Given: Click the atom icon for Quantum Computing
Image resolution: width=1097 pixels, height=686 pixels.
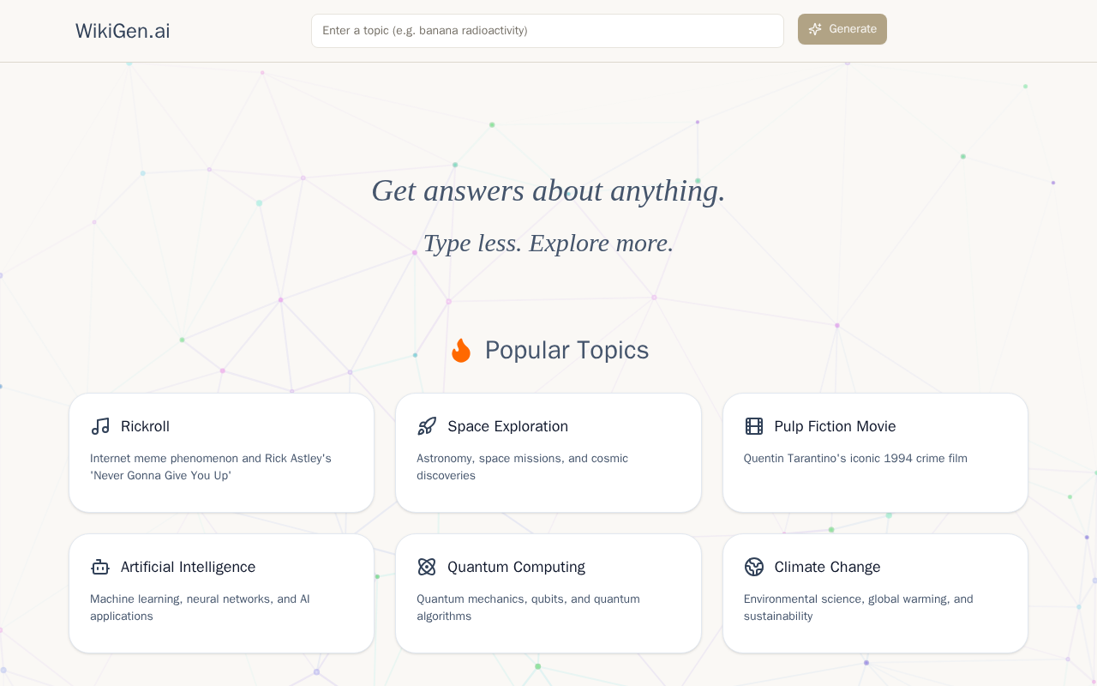Looking at the screenshot, I should click(427, 567).
